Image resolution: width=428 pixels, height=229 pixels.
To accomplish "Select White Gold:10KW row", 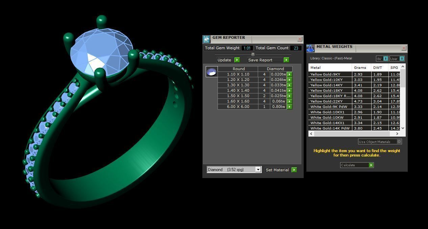I will [x=354, y=117].
